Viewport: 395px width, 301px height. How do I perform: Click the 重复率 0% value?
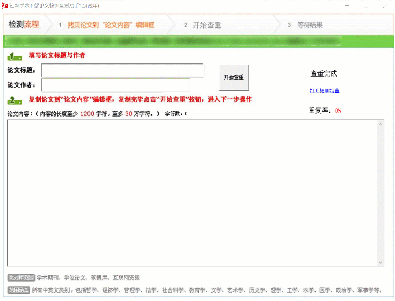338,111
